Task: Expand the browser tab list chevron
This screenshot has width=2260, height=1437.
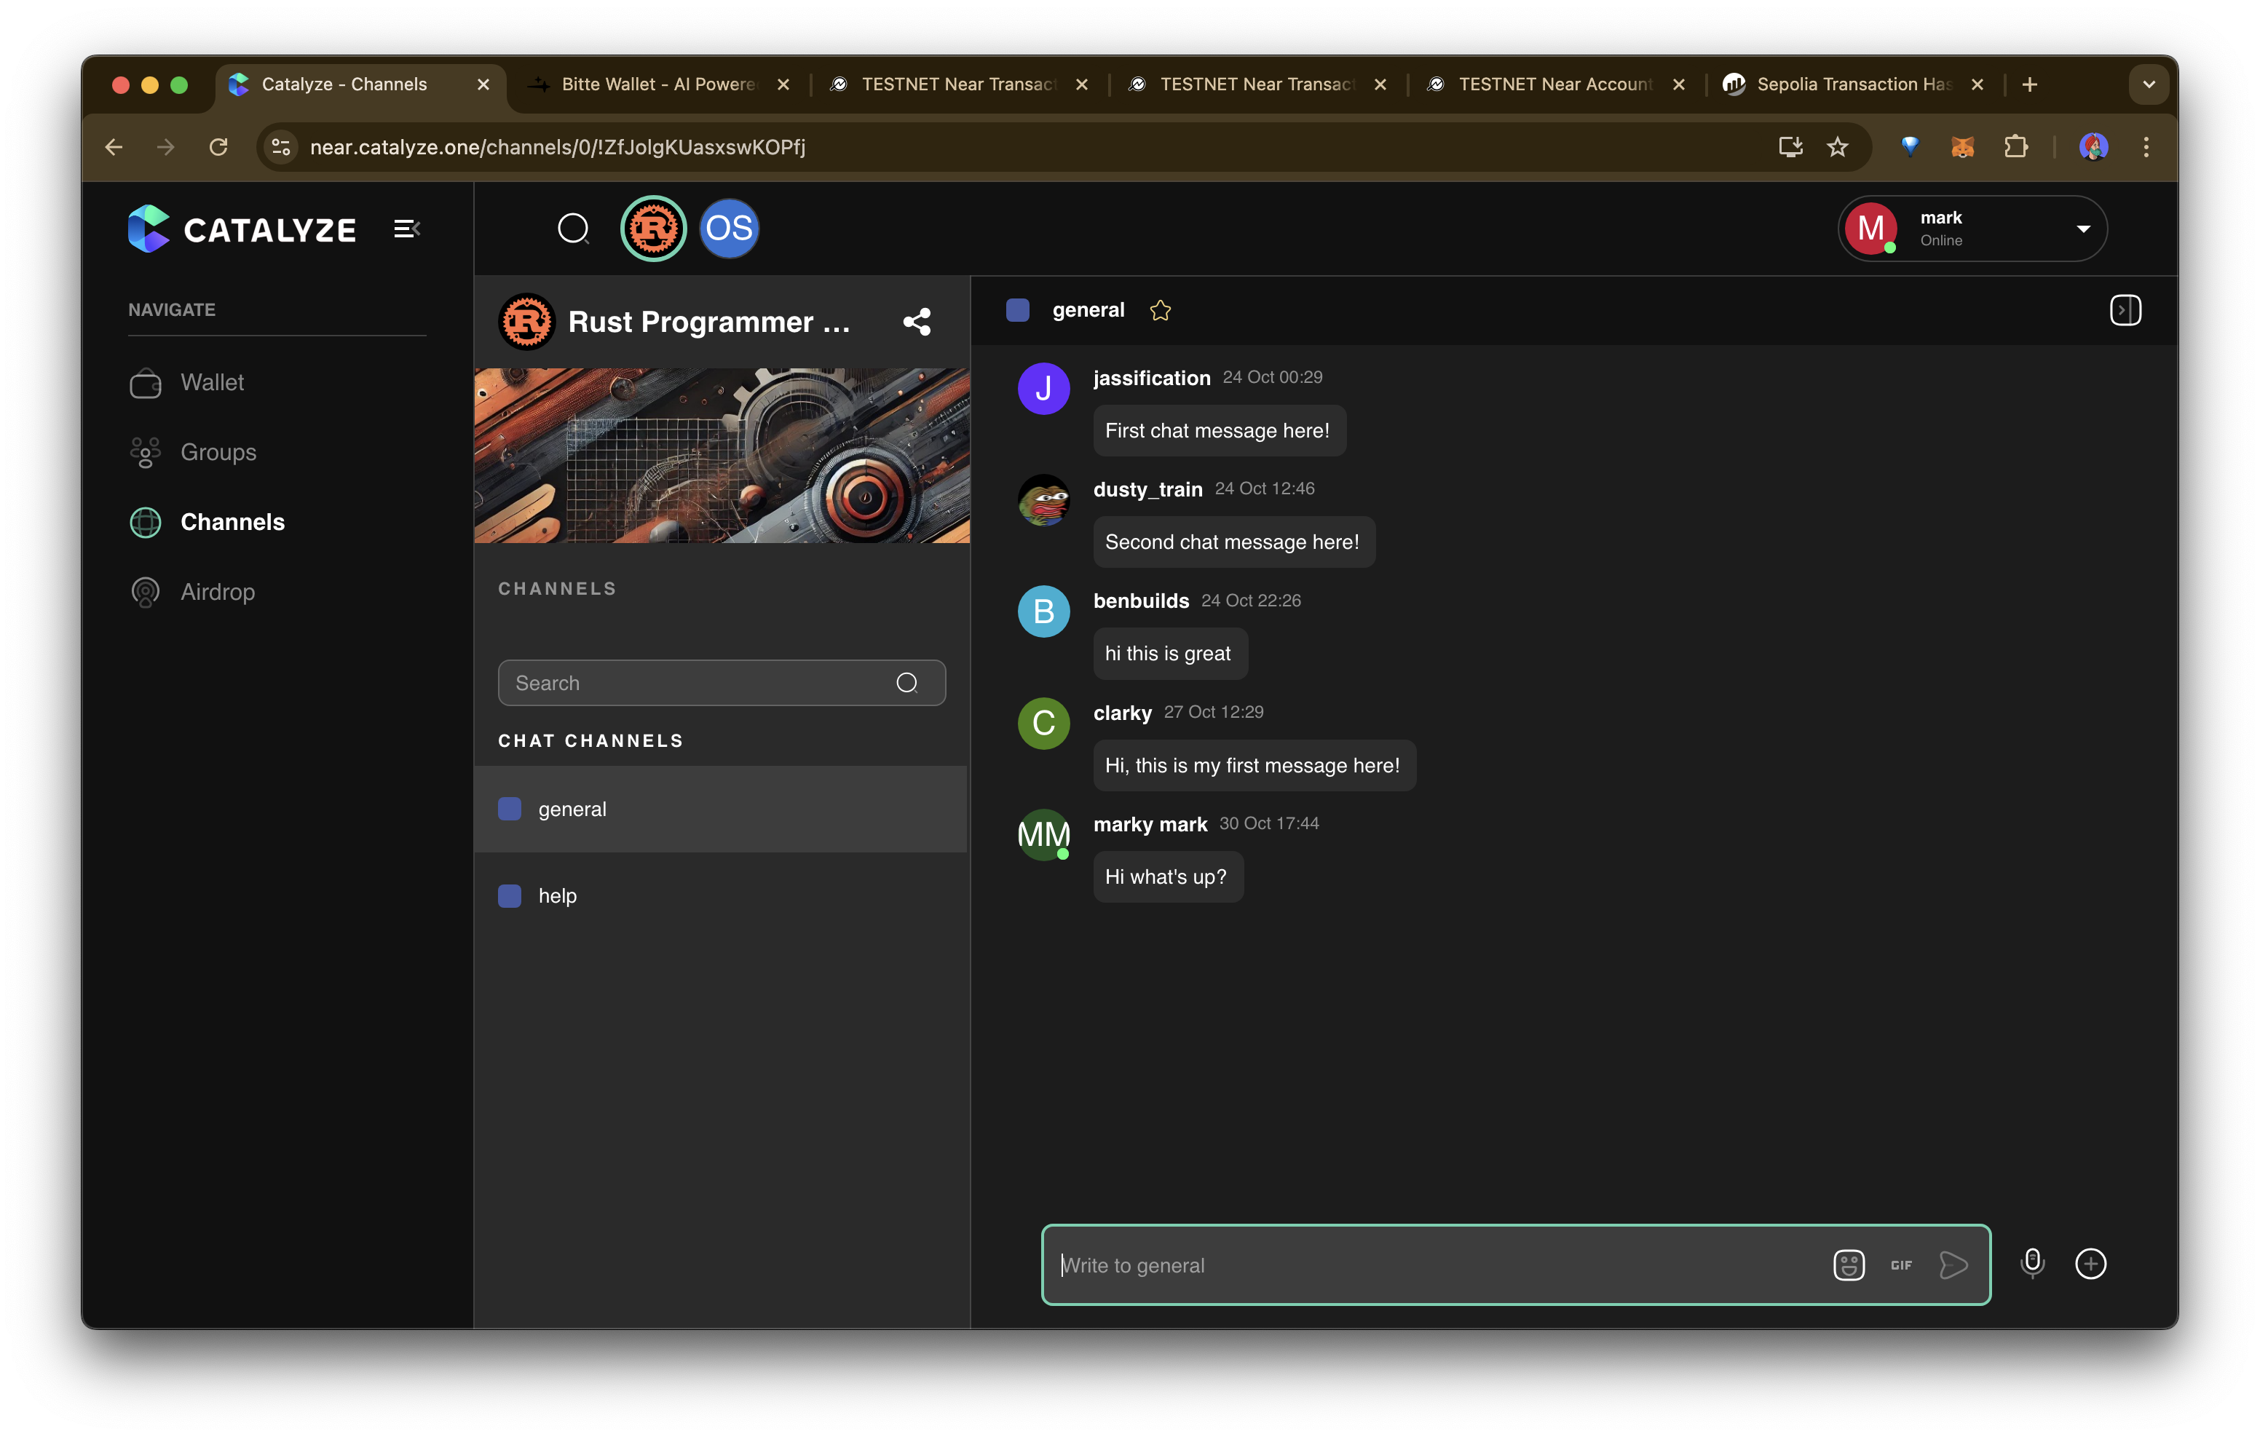Action: (x=2149, y=84)
